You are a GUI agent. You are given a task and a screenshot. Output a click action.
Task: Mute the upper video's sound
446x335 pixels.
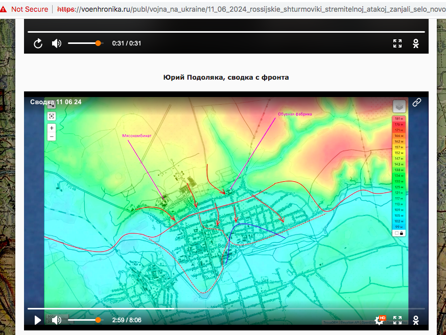57,43
